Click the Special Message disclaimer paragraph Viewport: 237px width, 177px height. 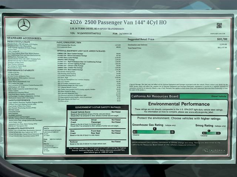(x=178, y=87)
